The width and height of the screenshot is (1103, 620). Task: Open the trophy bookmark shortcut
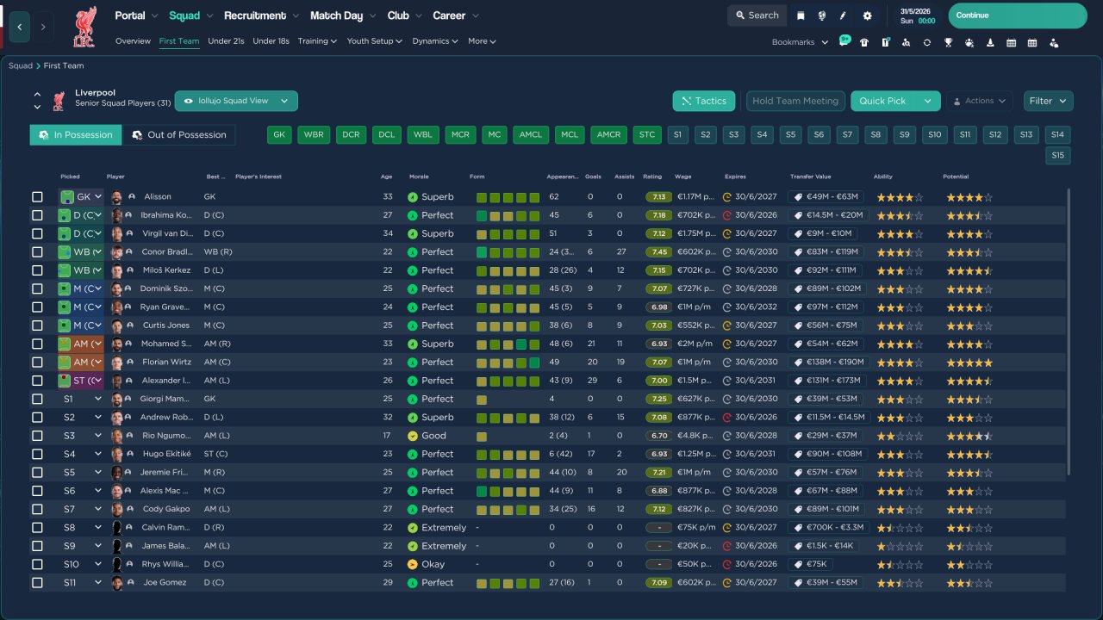pos(948,42)
